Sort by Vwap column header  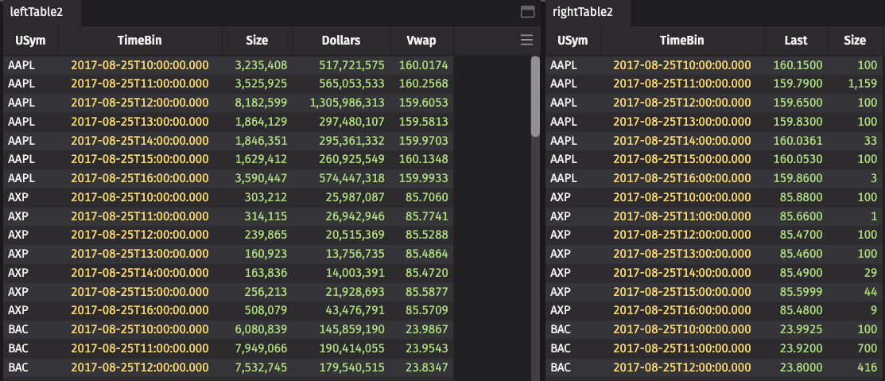[420, 40]
